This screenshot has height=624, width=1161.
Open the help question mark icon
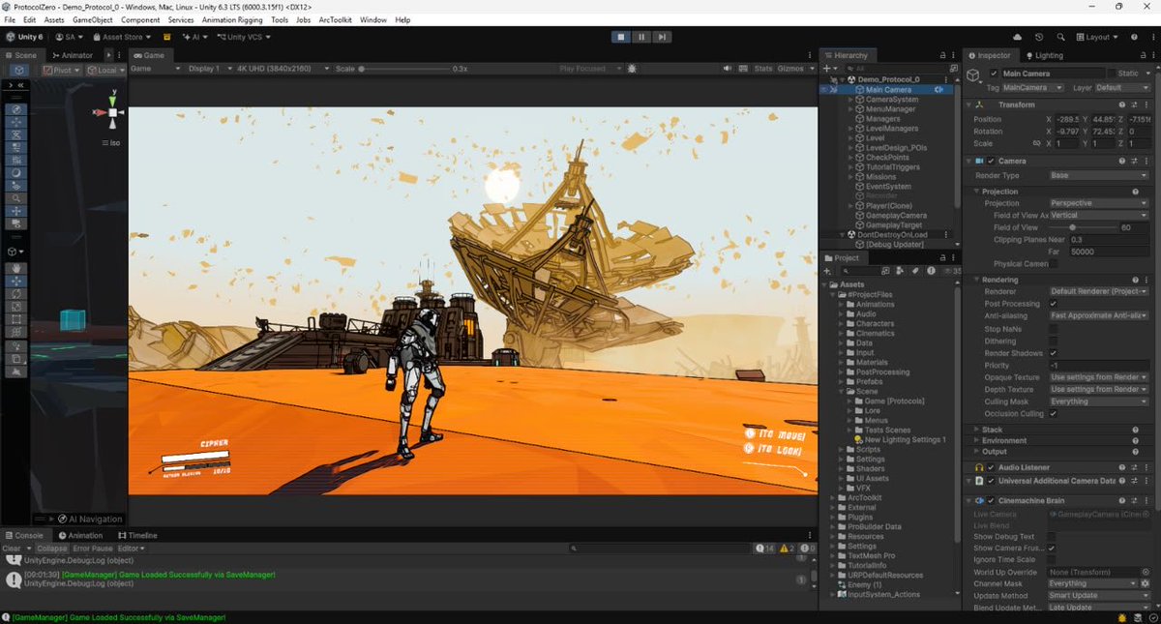point(1145,37)
